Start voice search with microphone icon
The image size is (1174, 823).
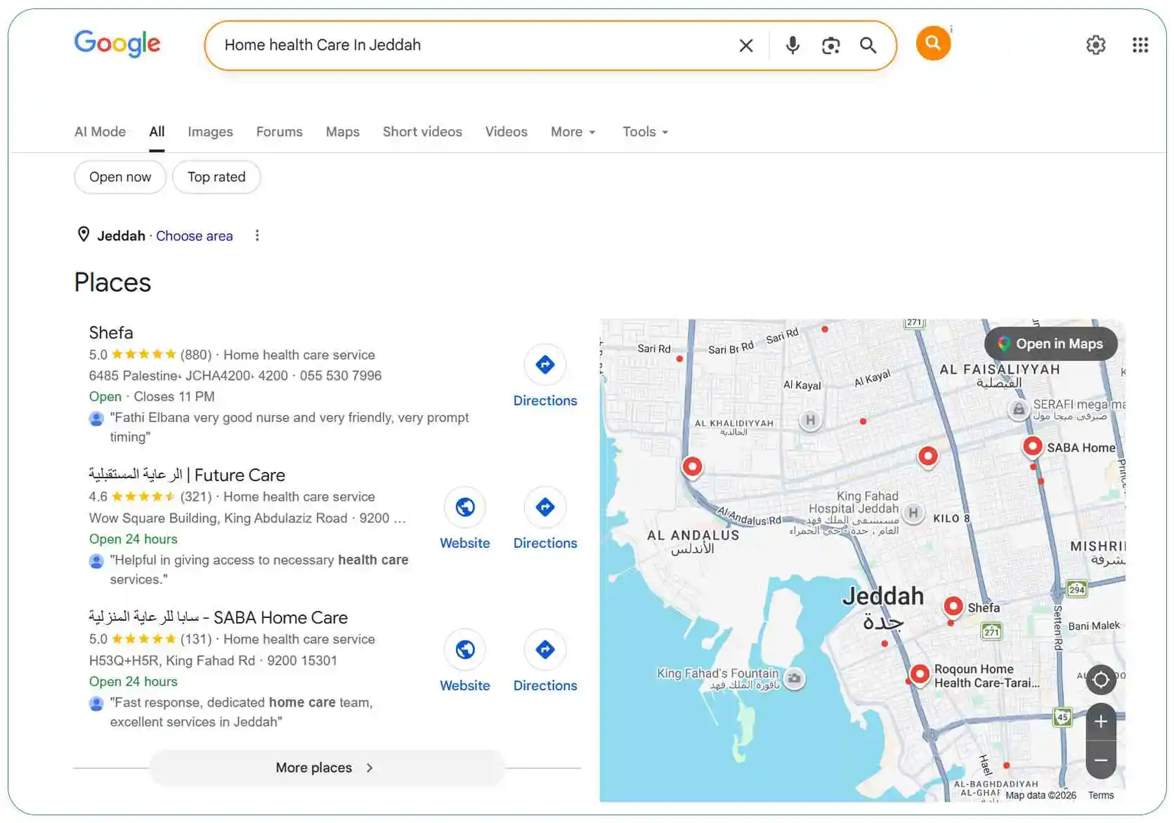point(793,46)
